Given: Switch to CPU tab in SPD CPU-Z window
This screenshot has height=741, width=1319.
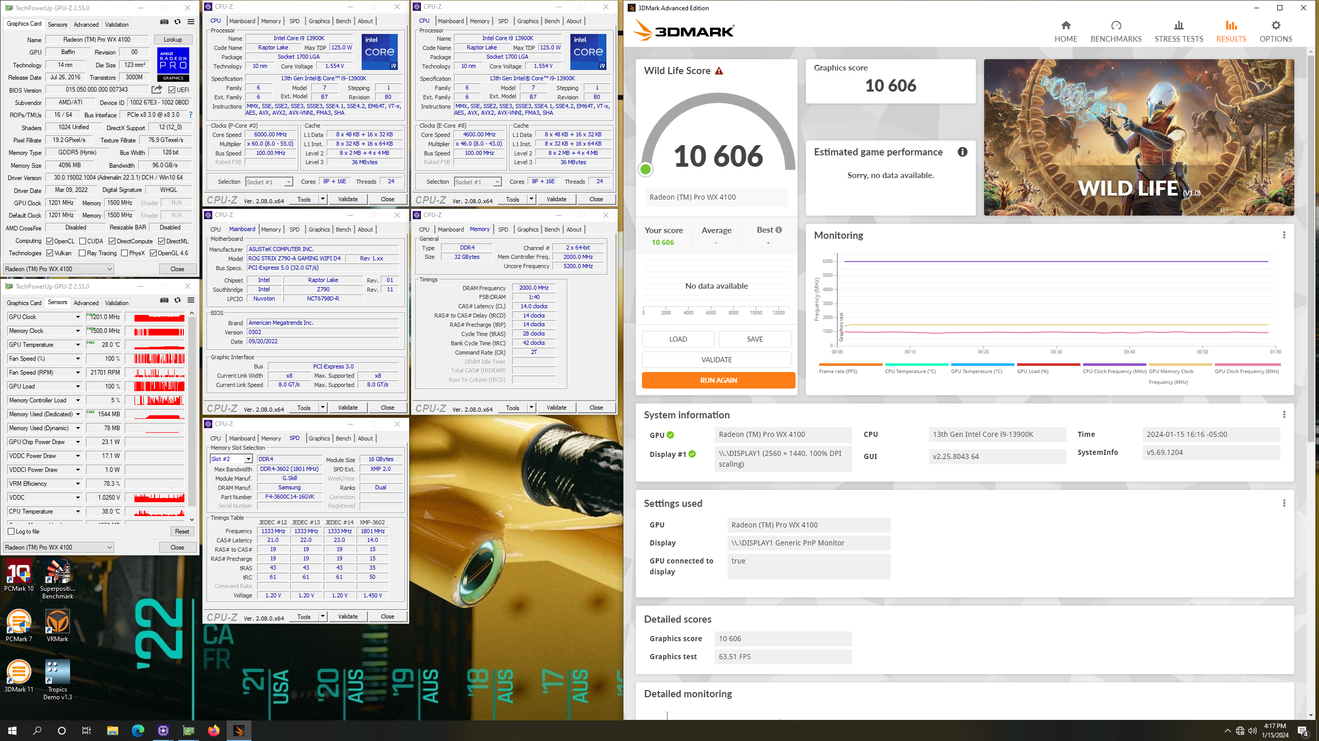Looking at the screenshot, I should click(215, 438).
